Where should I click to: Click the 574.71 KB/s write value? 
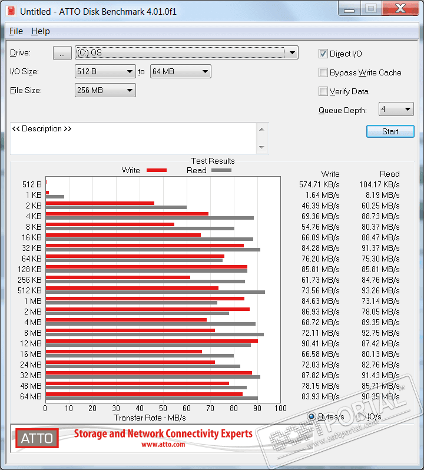[x=319, y=185]
